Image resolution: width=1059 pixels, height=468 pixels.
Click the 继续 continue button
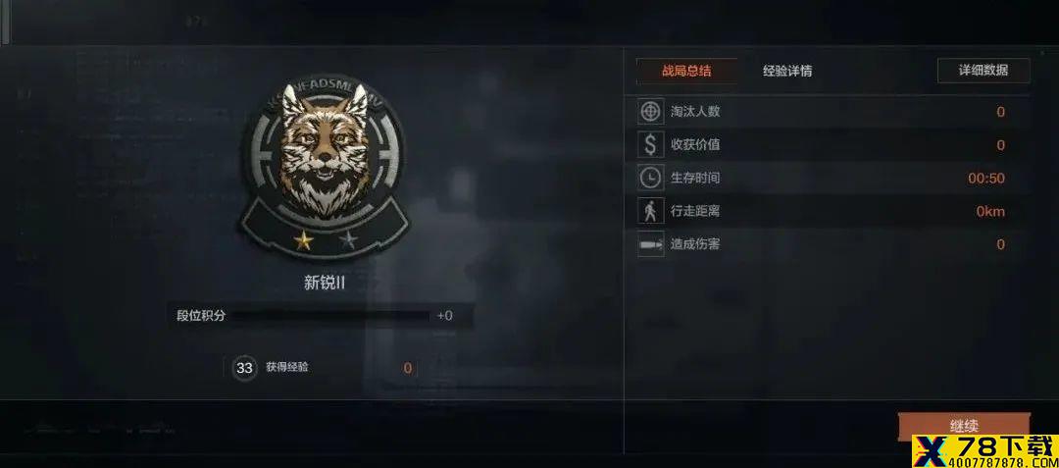(964, 426)
